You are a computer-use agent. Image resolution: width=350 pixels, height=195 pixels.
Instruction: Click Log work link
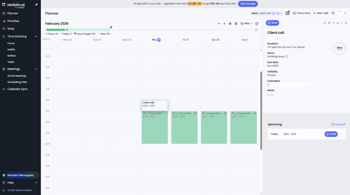(x=338, y=124)
